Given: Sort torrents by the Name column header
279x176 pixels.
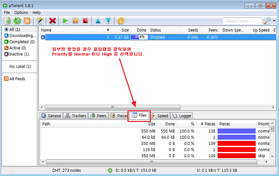Looking at the screenshot, I should point(72,30).
